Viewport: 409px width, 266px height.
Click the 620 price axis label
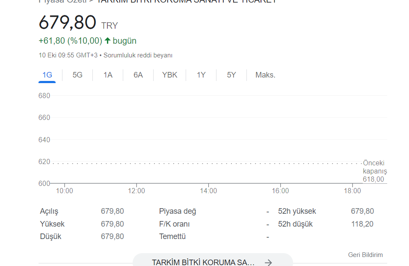pos(44,162)
